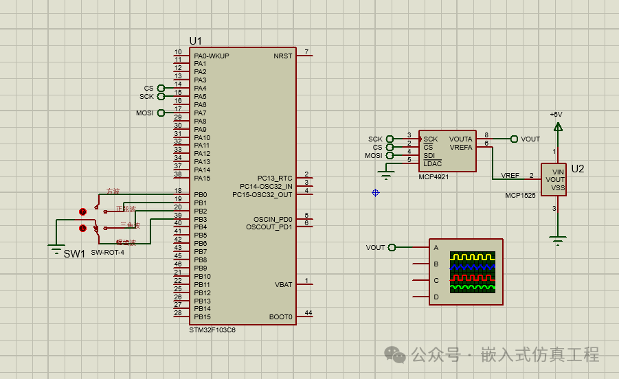The image size is (619, 379).
Task: Click the STM32F103C6 part name text
Action: pos(212,330)
